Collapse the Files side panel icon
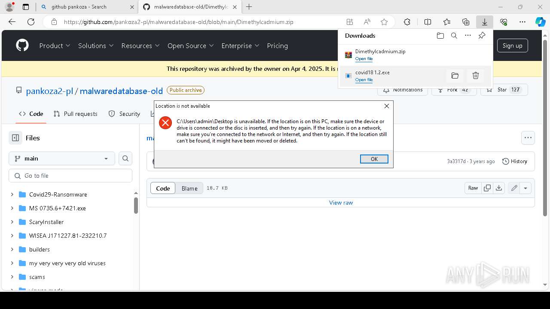This screenshot has height=309, width=550. [x=15, y=138]
